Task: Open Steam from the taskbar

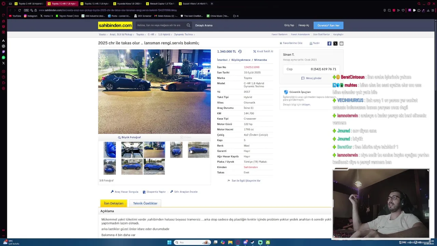Action: coord(253,243)
